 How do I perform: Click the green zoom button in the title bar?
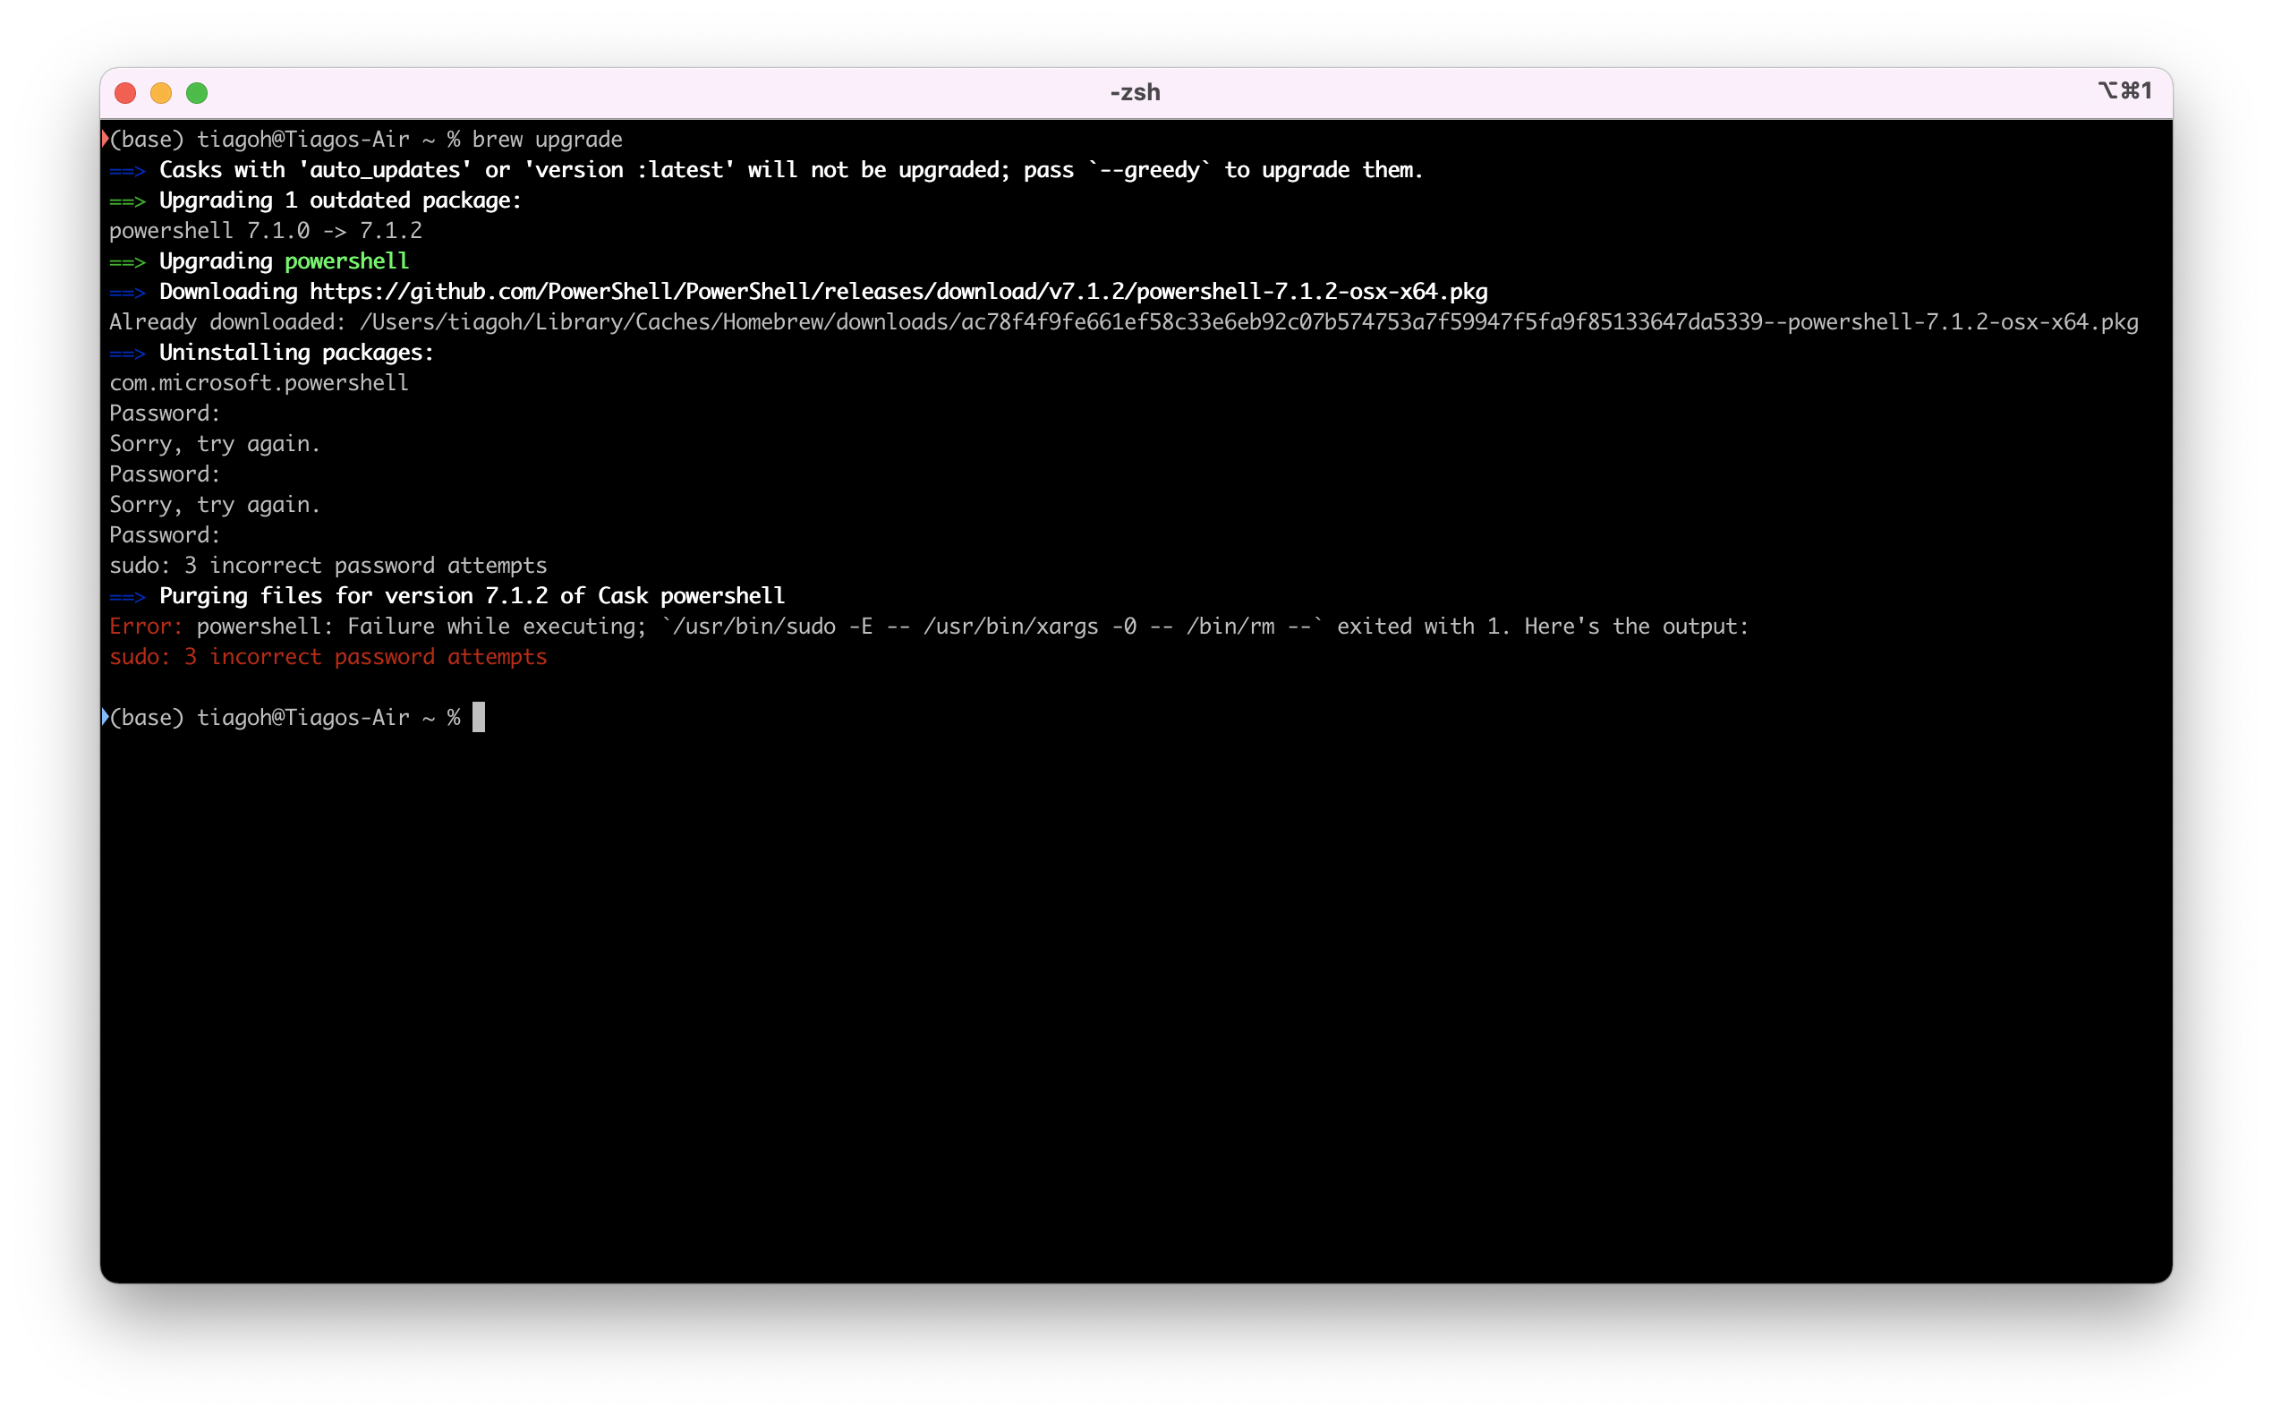click(x=198, y=93)
